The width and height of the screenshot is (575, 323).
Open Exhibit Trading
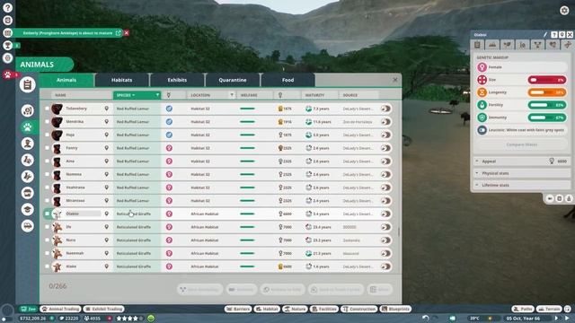tap(104, 309)
